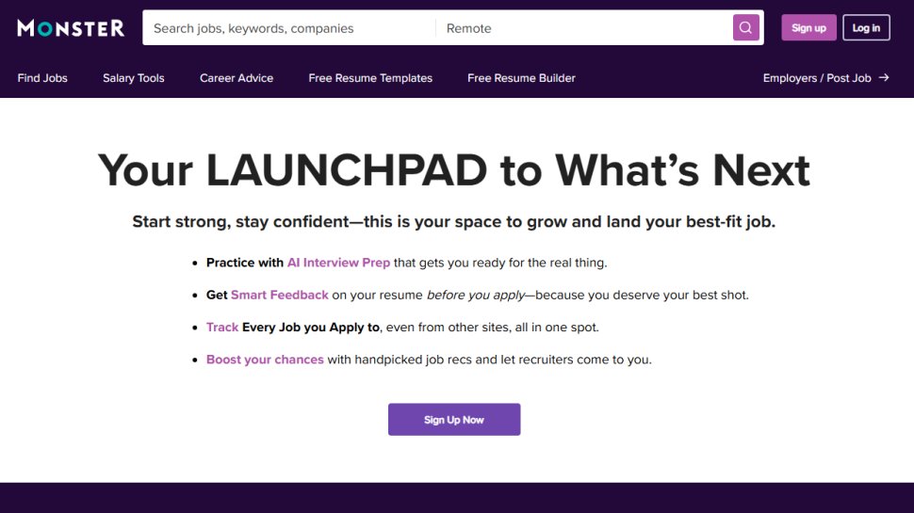Click the 'Your LAUNCHPAD to What's Next' heading
Screen dimensions: 914x513
pyautogui.click(x=453, y=170)
